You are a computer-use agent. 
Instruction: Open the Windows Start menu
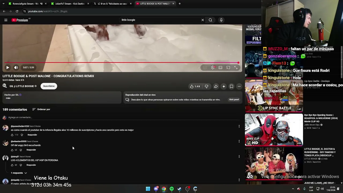pos(148,189)
